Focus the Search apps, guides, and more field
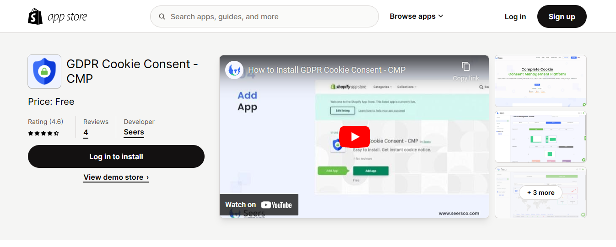 pyautogui.click(x=264, y=16)
